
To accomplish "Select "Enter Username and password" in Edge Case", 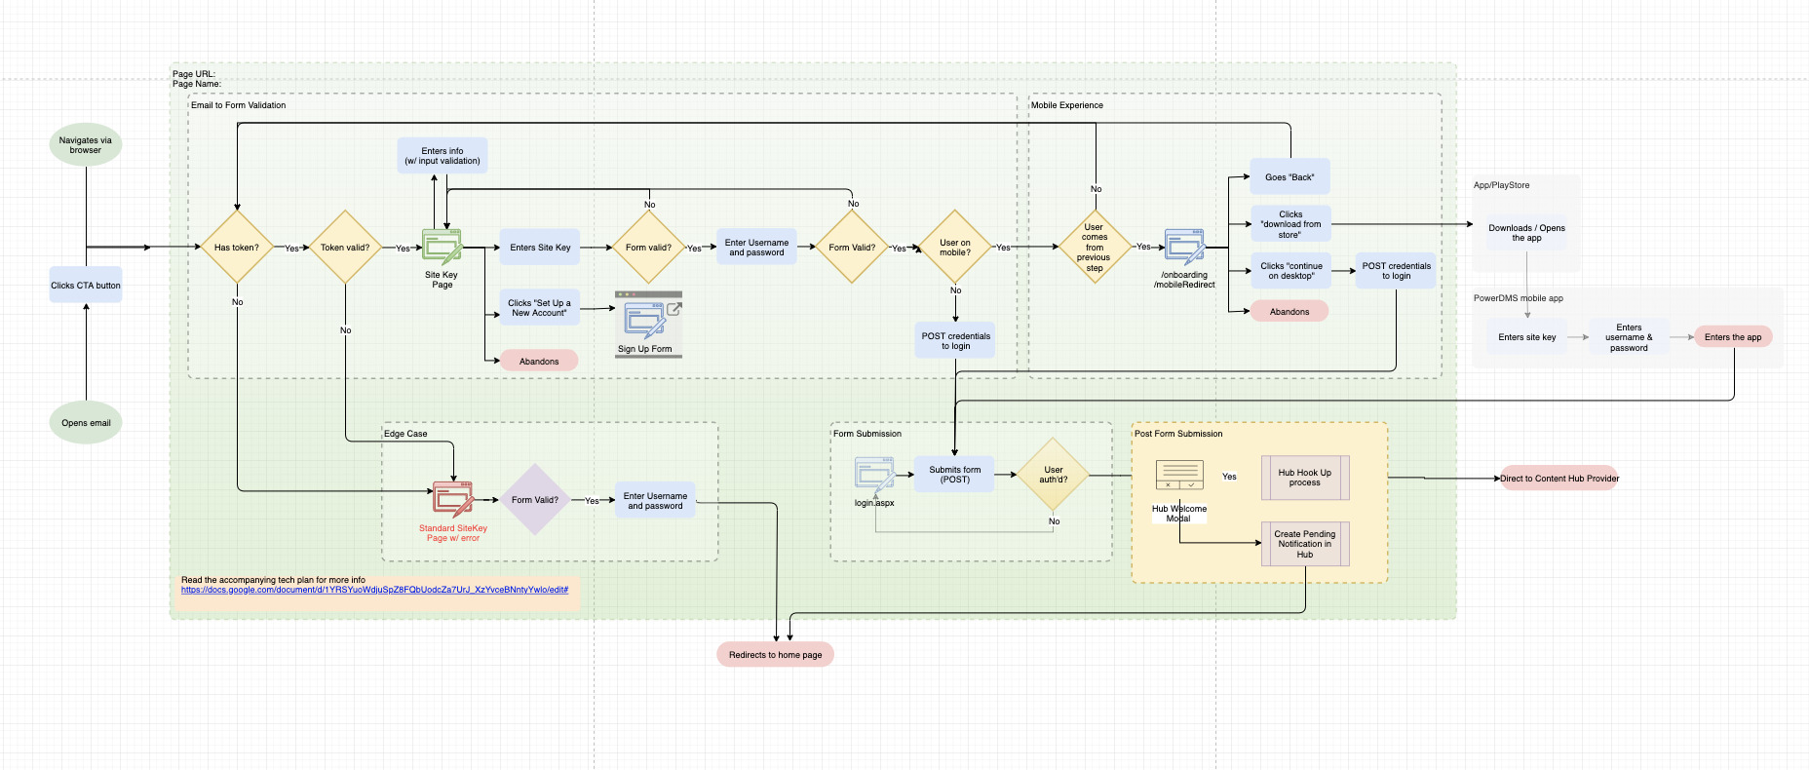I will (655, 501).
